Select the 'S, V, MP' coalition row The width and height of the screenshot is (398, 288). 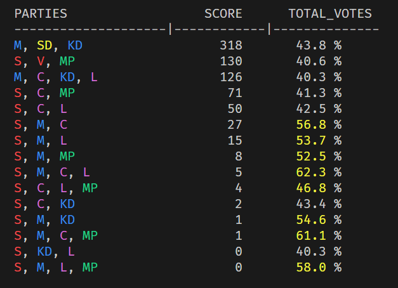pos(178,61)
